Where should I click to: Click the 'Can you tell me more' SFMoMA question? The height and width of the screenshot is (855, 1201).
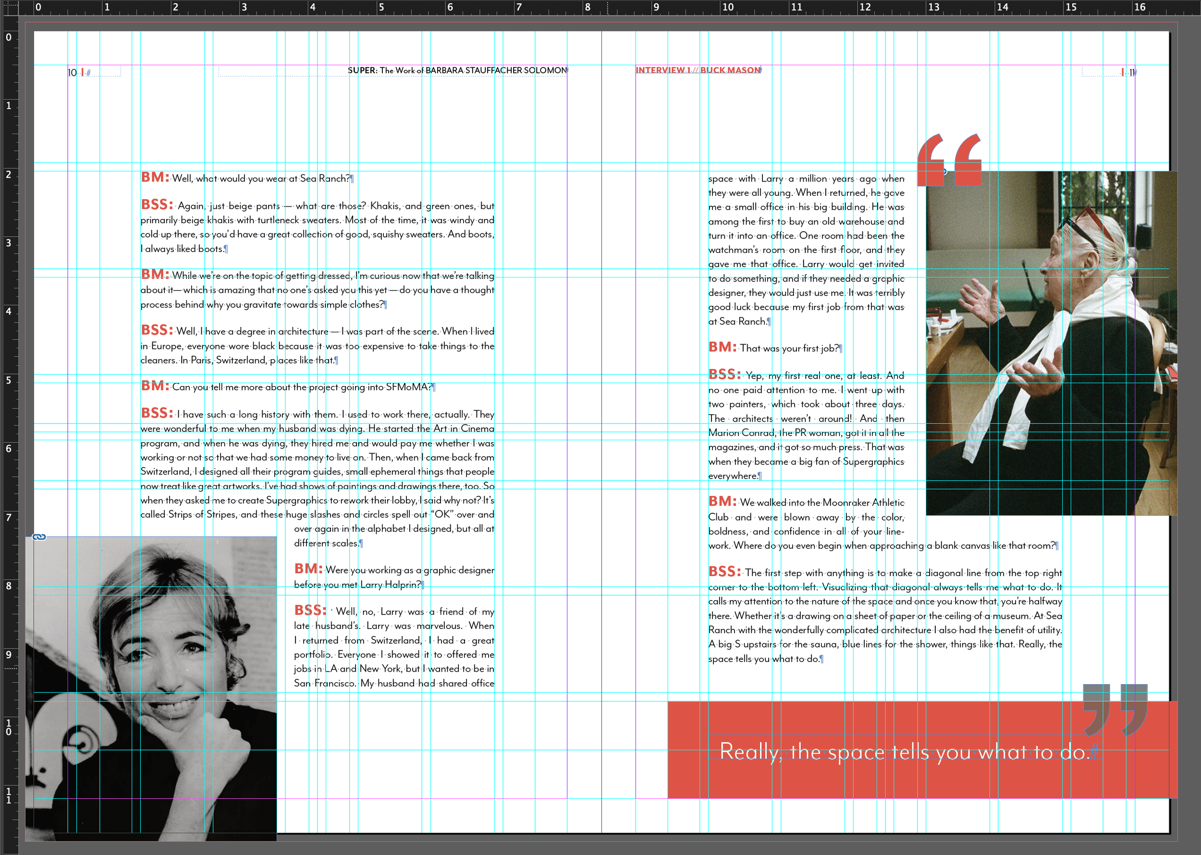[288, 386]
